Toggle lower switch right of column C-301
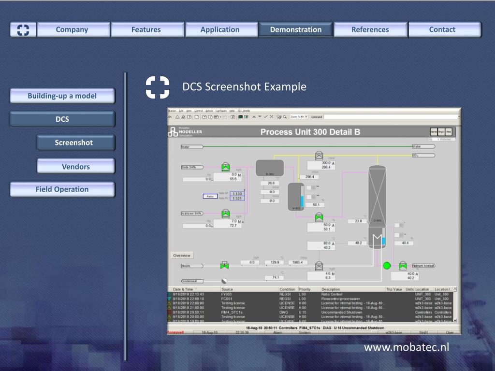495x371 pixels. (x=399, y=235)
